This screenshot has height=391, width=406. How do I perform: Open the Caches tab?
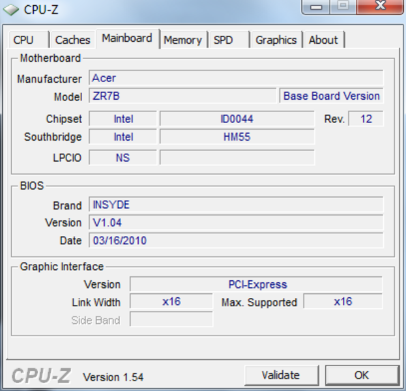72,40
